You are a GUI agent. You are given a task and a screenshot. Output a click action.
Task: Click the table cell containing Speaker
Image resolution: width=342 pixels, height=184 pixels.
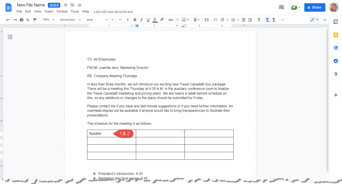99,133
